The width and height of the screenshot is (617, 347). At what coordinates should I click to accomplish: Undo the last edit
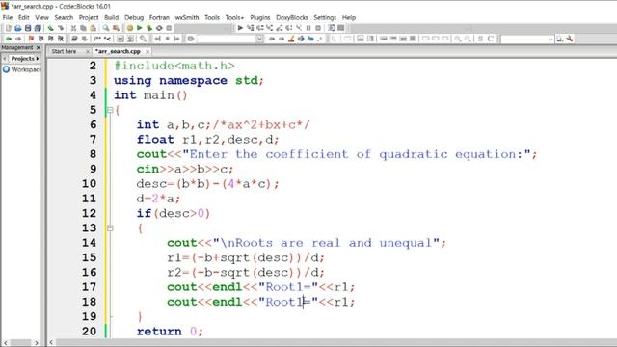click(51, 28)
